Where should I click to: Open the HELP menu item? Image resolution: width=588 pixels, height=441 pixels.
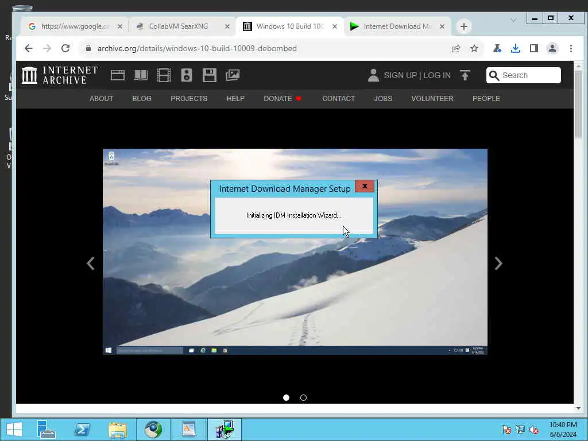[235, 99]
